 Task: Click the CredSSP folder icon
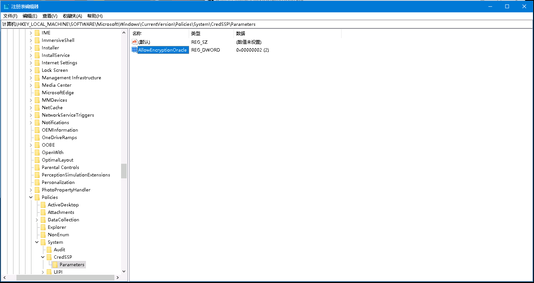(49, 257)
